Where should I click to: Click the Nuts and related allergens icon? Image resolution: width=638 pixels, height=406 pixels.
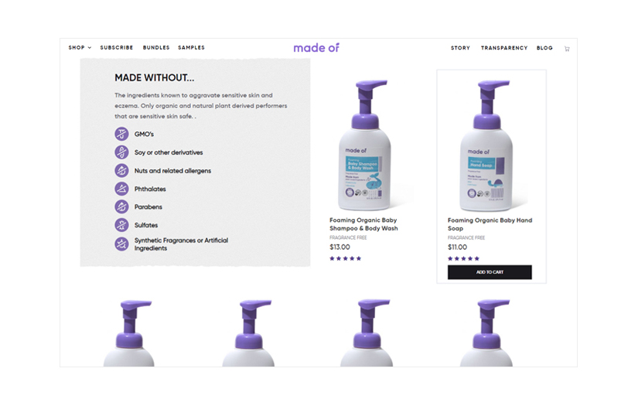121,170
